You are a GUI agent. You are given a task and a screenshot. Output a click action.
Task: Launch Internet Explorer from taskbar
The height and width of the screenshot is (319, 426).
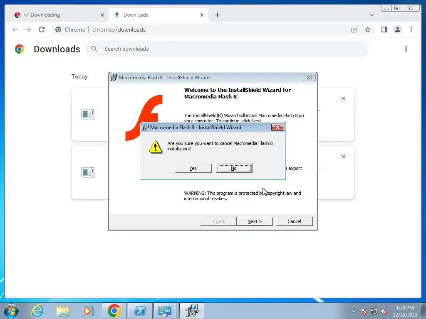[x=37, y=311]
